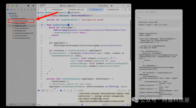Image resolution: width=196 pixels, height=108 pixels.
Task: Click the Run (play) button in toolbar
Action: pyautogui.click(x=33, y=6)
